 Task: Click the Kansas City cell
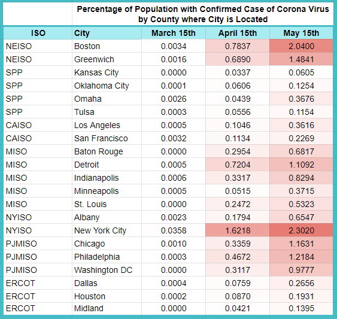[x=107, y=72]
